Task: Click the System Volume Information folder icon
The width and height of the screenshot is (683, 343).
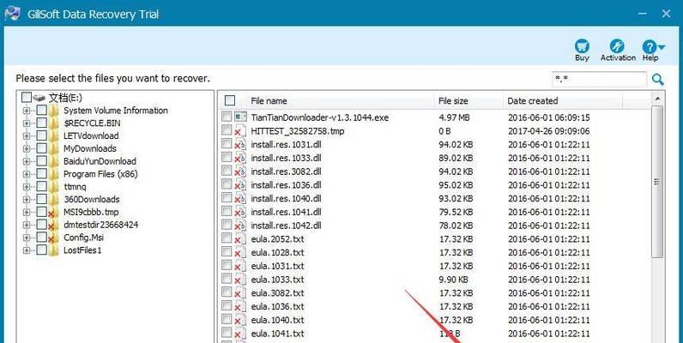Action: pos(54,111)
